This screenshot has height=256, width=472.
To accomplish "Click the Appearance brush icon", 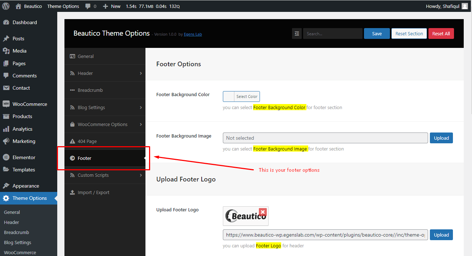I will (x=6, y=186).
